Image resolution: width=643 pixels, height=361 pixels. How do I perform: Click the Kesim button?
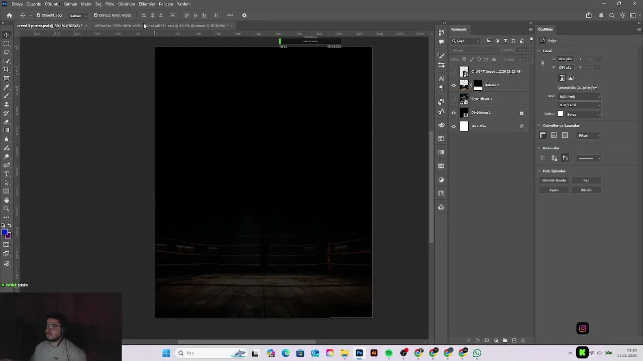(x=554, y=190)
